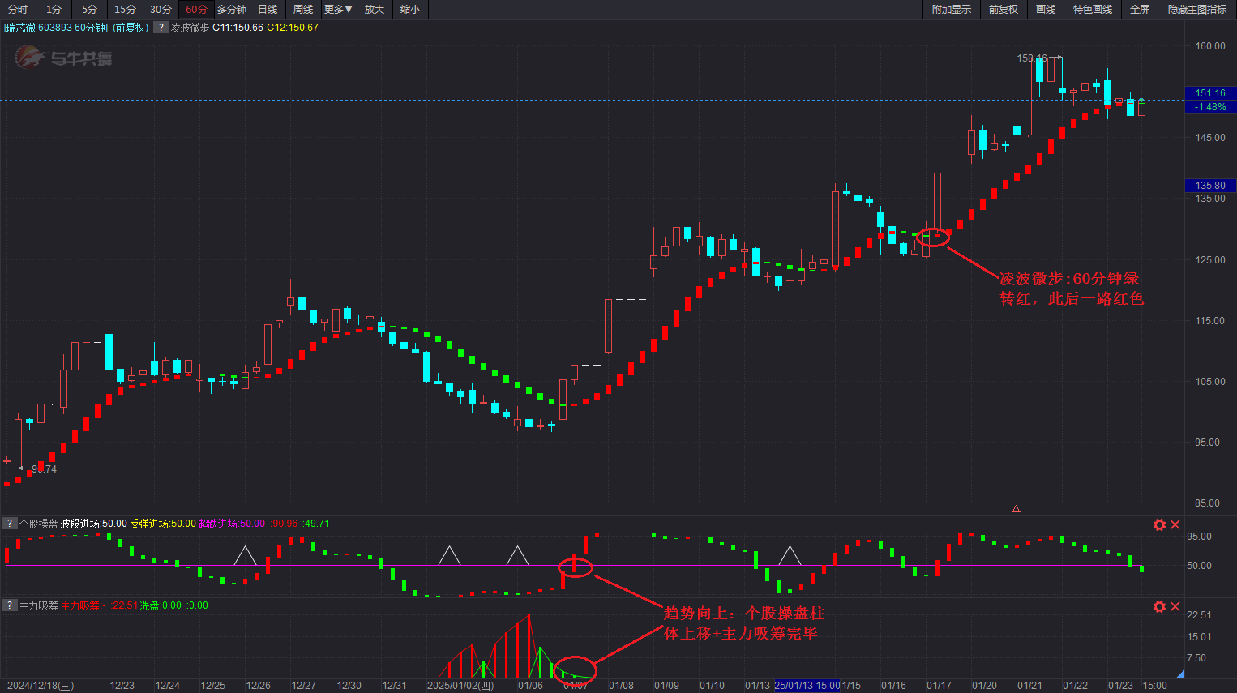This screenshot has width=1237, height=693.
Task: Open the 多分钟 multi-minute view
Action: [232, 10]
